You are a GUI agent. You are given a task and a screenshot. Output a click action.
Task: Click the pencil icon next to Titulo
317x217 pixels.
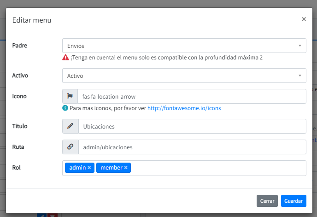tap(70, 126)
